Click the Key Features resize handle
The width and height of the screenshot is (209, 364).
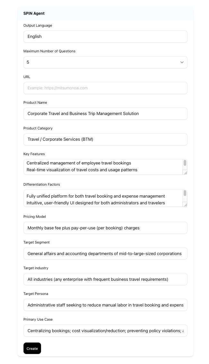(185, 173)
